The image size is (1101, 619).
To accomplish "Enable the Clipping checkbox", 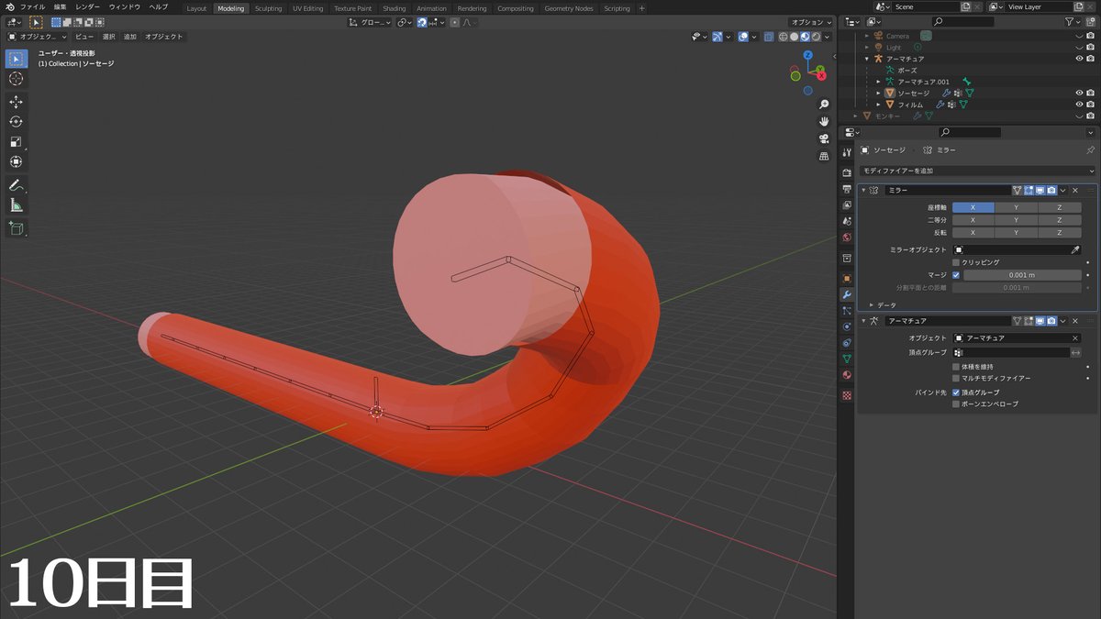I will tap(956, 262).
